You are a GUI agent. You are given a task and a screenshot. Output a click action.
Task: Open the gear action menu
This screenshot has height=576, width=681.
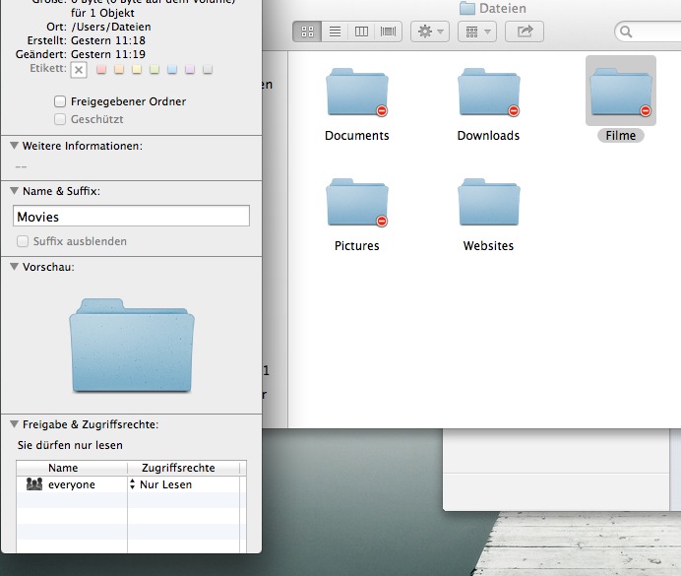coord(429,32)
